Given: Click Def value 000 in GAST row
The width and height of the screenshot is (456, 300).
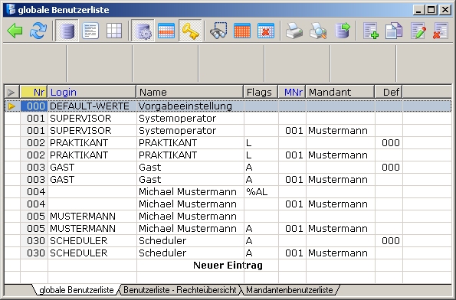Looking at the screenshot, I should click(389, 168).
